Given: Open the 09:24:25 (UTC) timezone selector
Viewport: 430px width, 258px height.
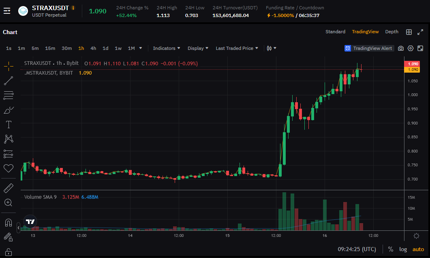Looking at the screenshot, I should coord(357,249).
